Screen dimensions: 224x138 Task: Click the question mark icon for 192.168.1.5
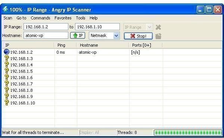pyautogui.click(x=6, y=71)
